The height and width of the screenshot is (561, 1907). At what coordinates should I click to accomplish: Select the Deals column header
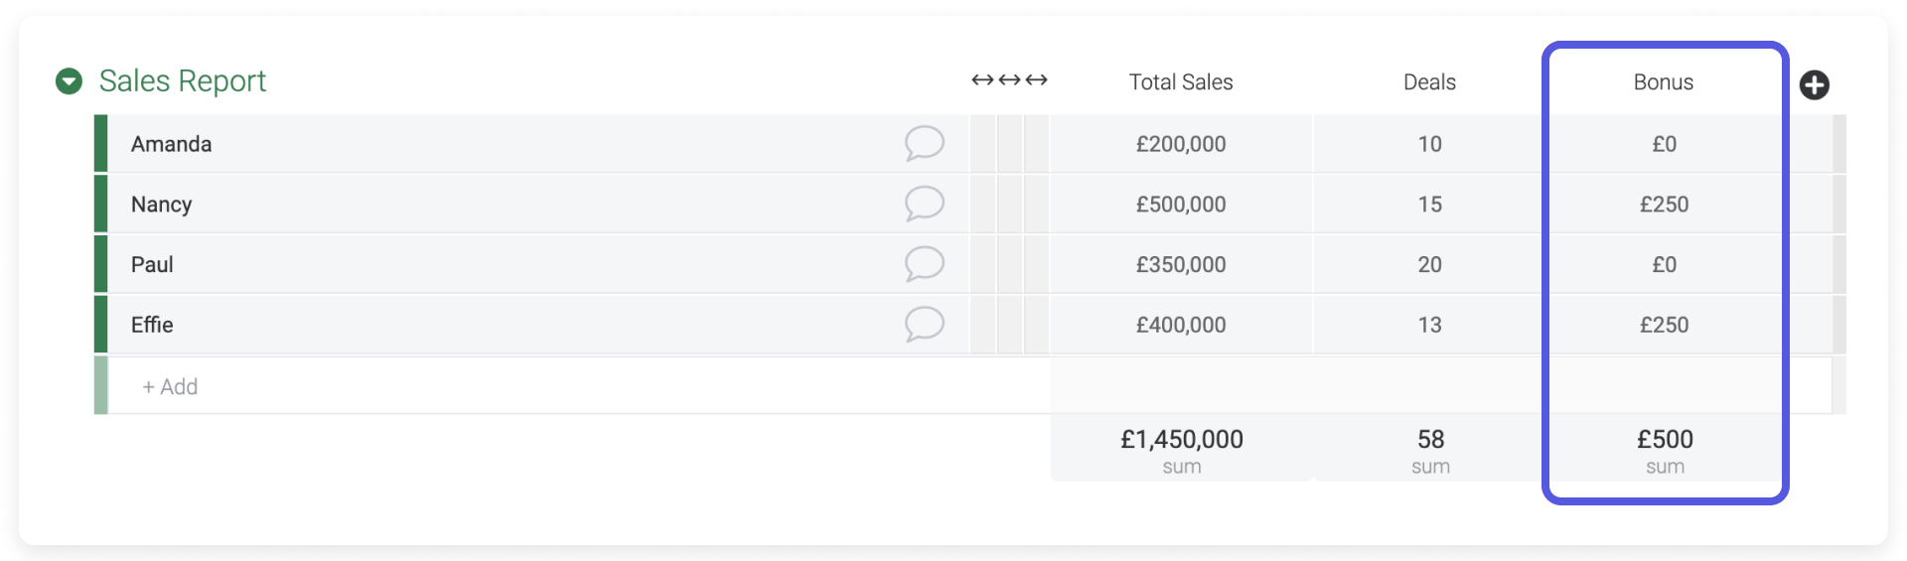[x=1429, y=82]
